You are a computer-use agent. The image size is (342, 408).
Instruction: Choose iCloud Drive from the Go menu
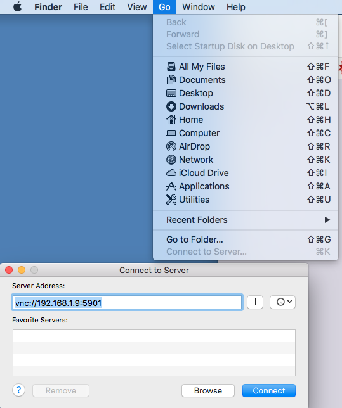pos(246,173)
